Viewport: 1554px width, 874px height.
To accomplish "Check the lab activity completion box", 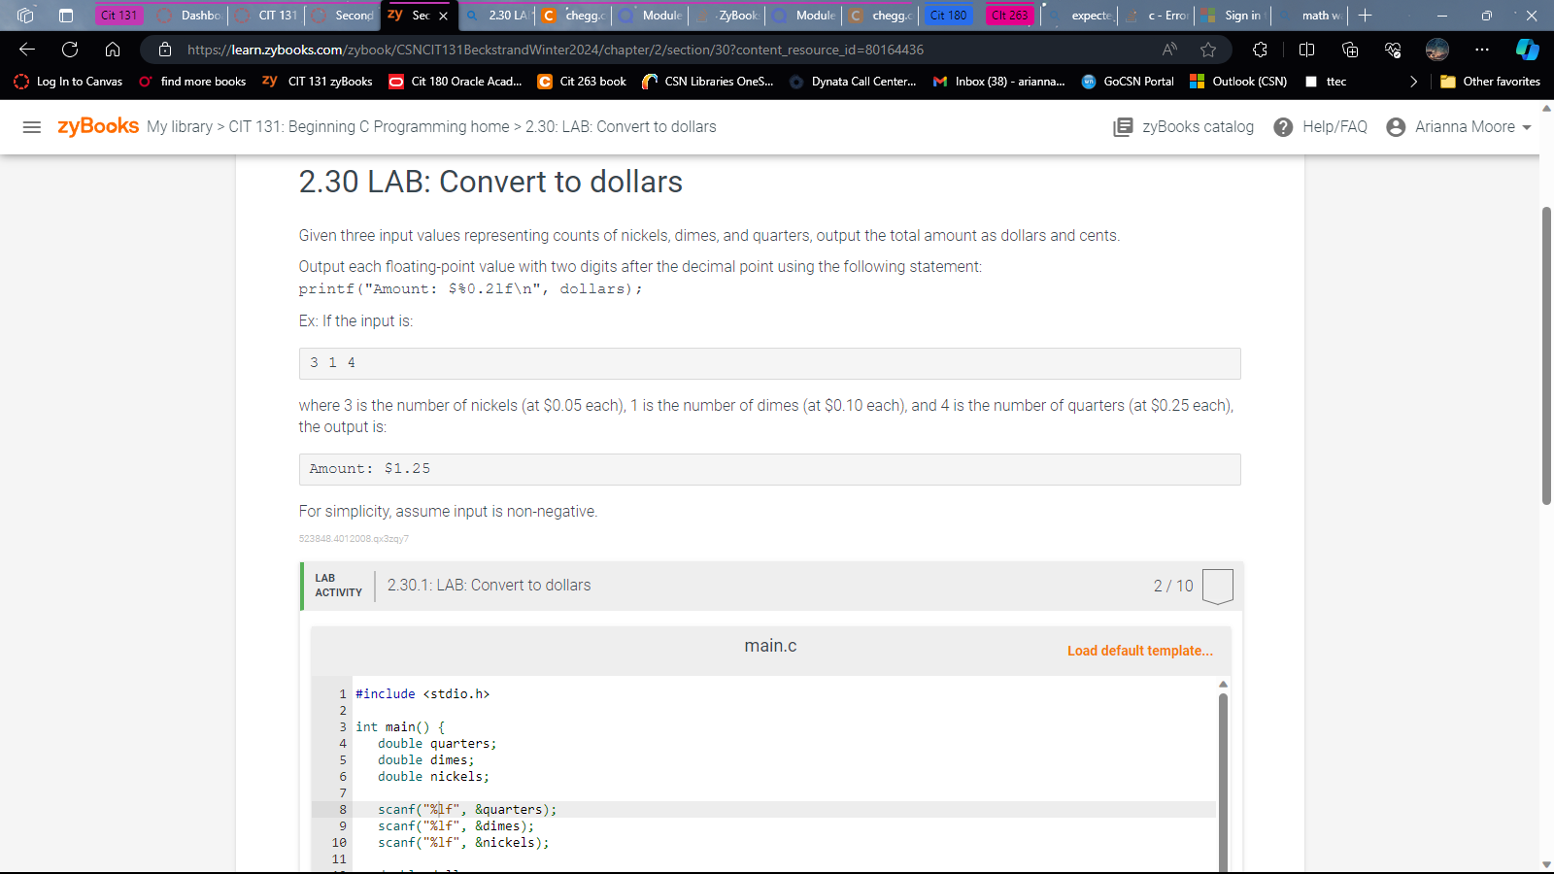I will click(1217, 586).
